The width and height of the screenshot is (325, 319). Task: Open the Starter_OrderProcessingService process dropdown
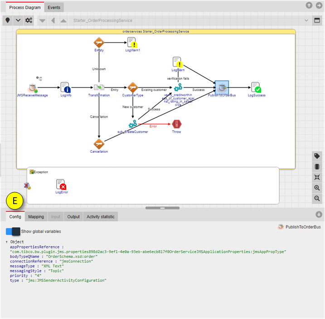pos(190,20)
